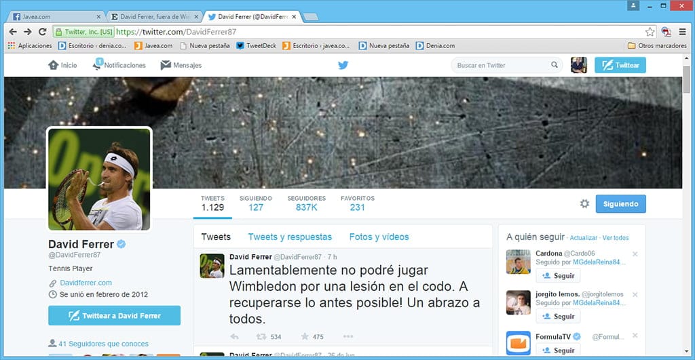695x360 pixels.
Task: Favorite the Wimbledon tweet with the star
Action: pyautogui.click(x=305, y=336)
